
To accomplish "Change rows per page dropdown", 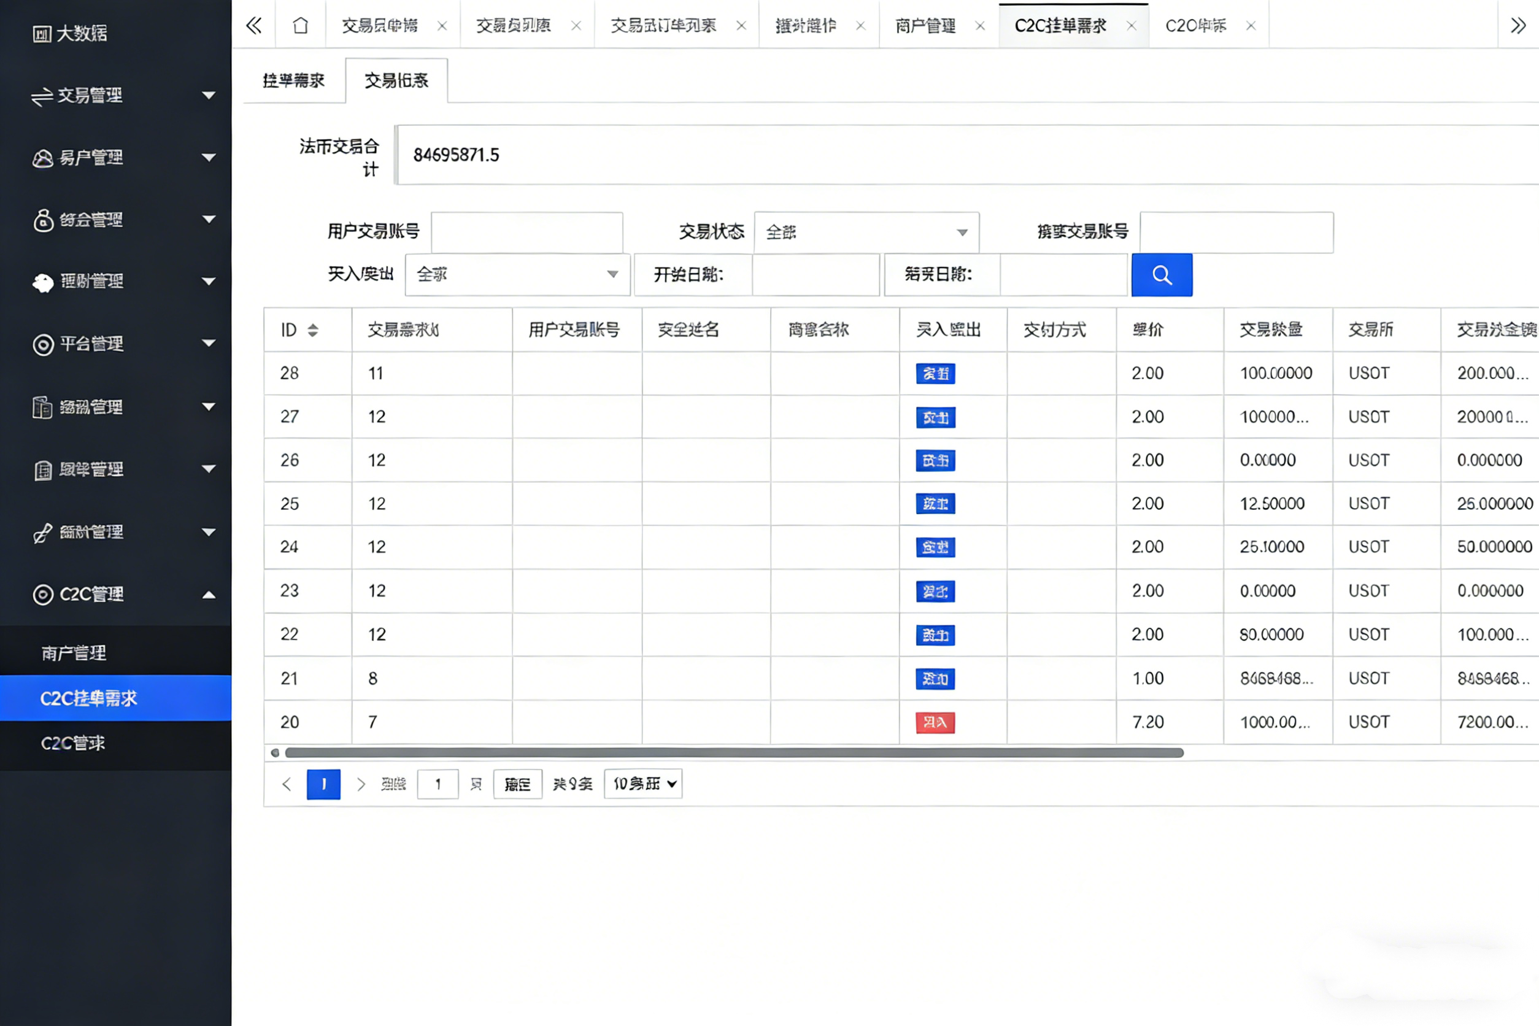I will 642,784.
